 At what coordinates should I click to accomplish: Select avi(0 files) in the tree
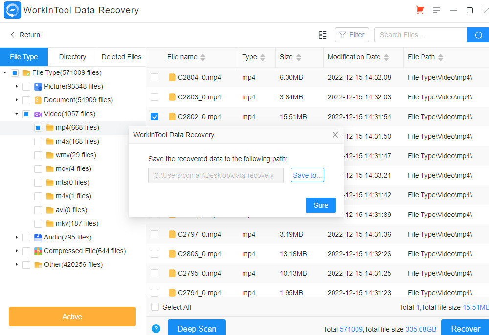tap(71, 210)
